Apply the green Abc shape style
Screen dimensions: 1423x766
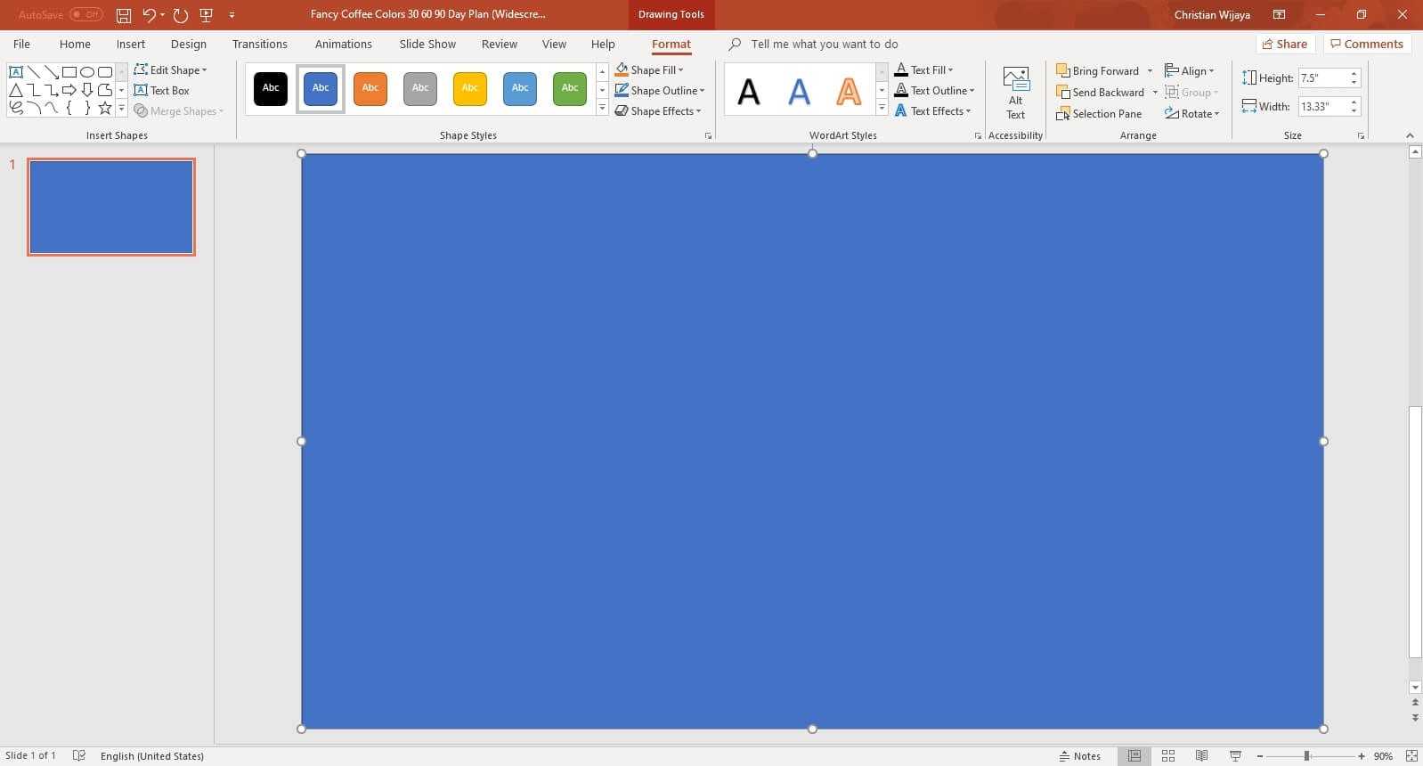pyautogui.click(x=570, y=88)
